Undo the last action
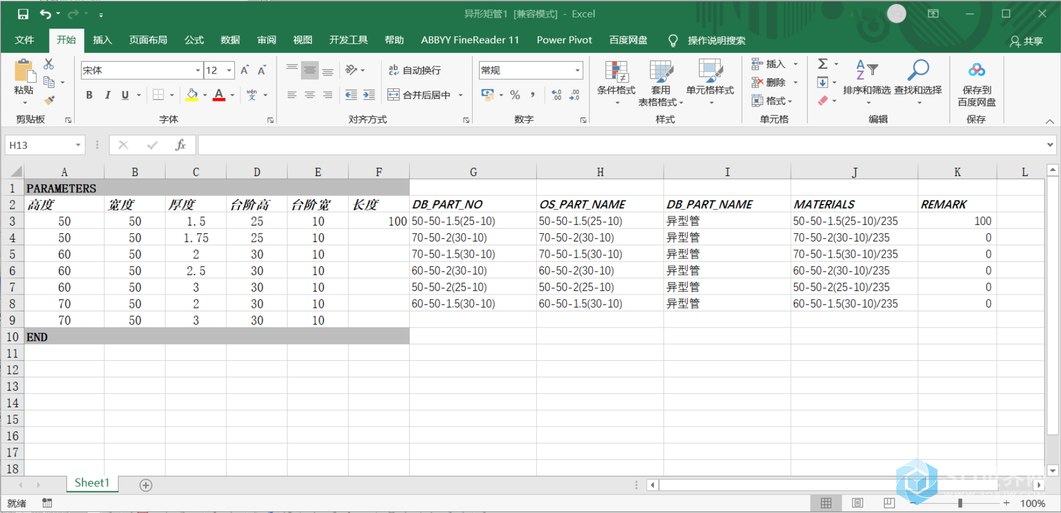The width and height of the screenshot is (1061, 513). click(46, 14)
